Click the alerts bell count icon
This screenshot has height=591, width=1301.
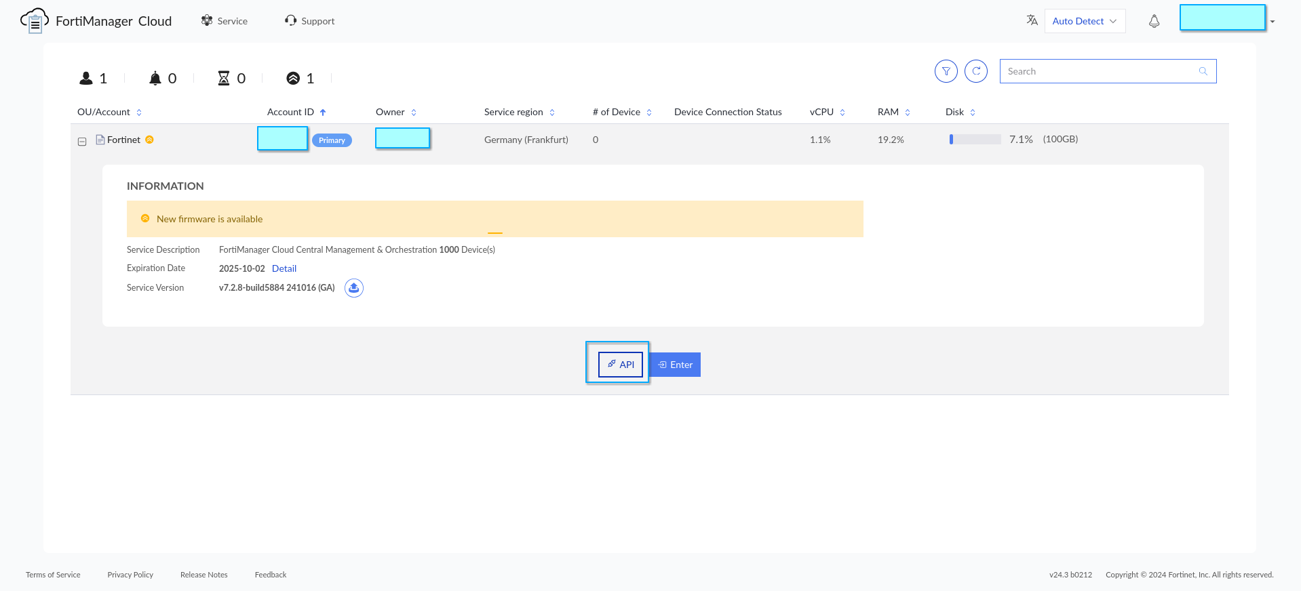[x=155, y=78]
